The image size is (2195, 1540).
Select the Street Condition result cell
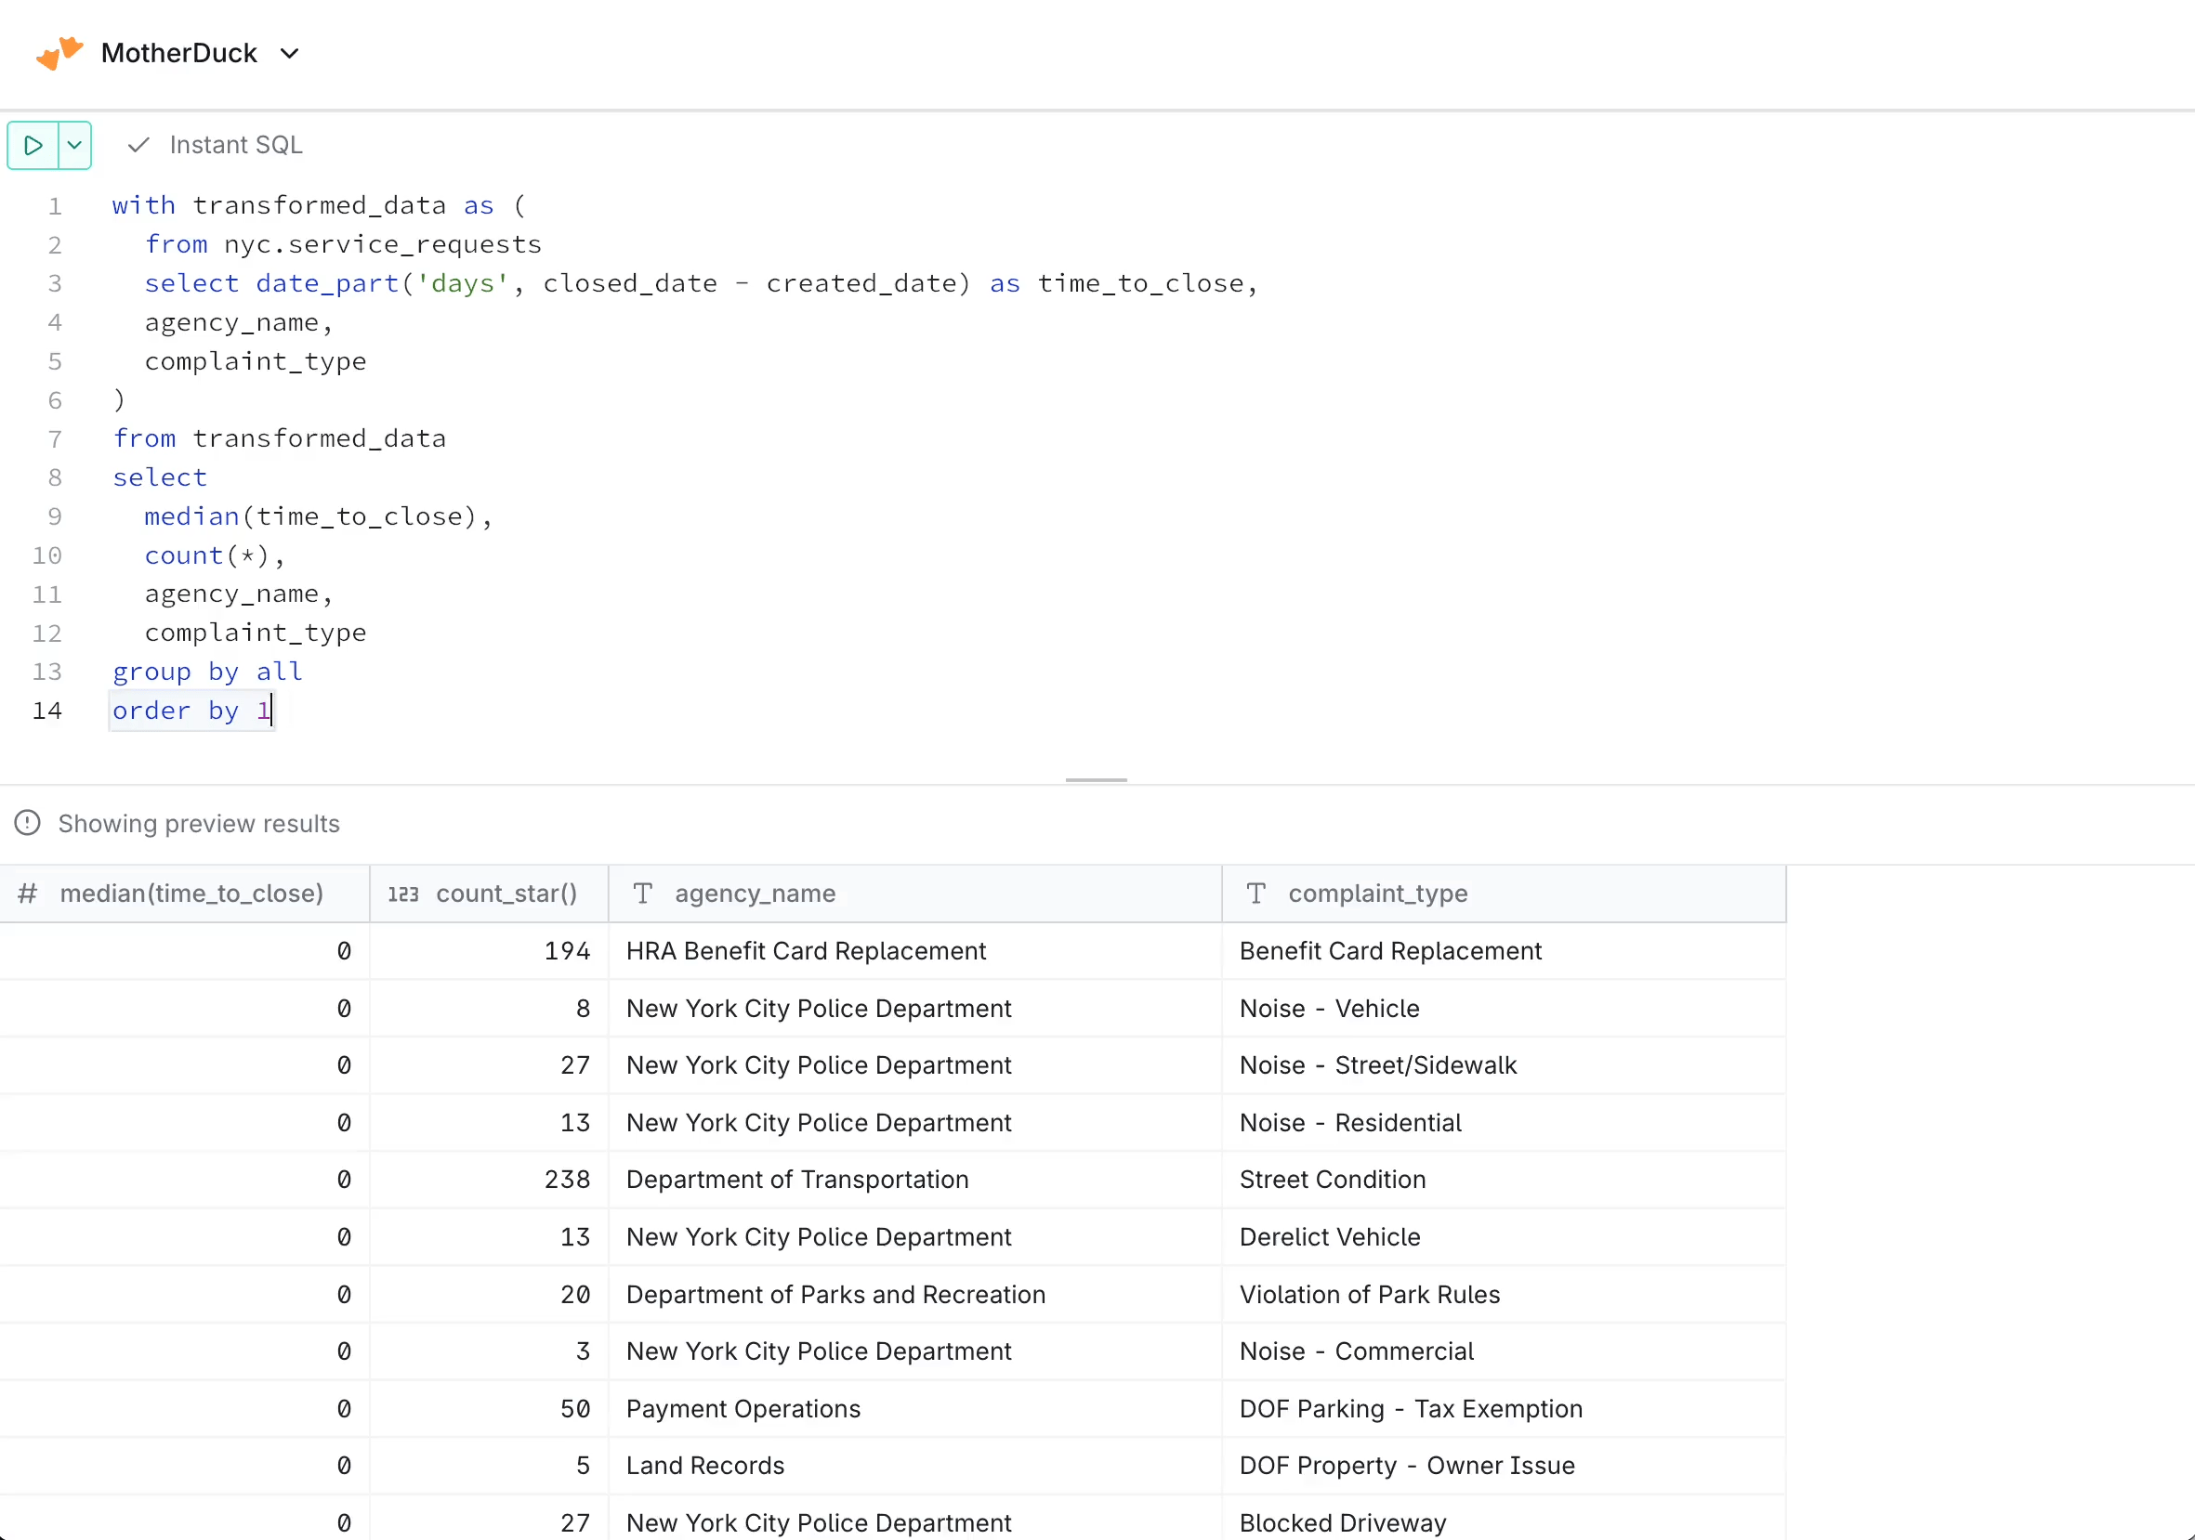(x=1332, y=1179)
